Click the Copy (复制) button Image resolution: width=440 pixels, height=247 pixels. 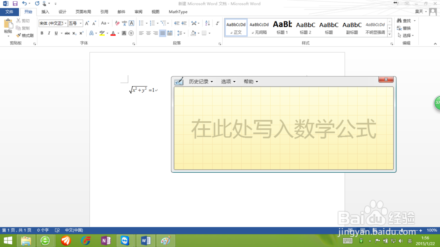tap(23, 28)
